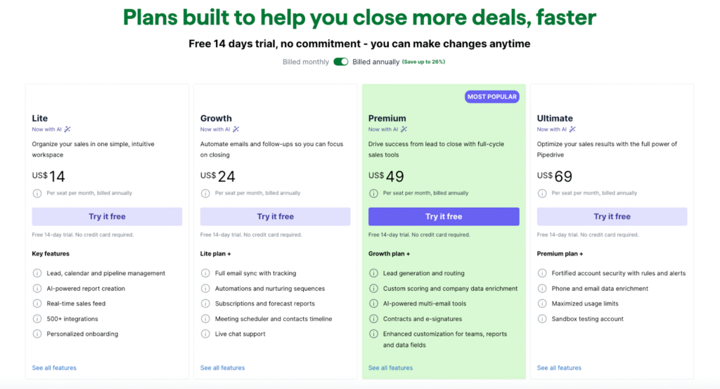
Task: Click info icon for Lead generation and routing
Action: [373, 273]
